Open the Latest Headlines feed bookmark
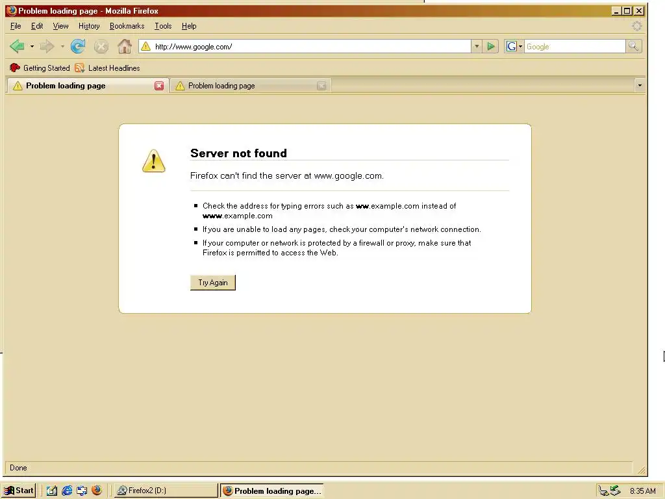The height and width of the screenshot is (499, 665). [107, 68]
